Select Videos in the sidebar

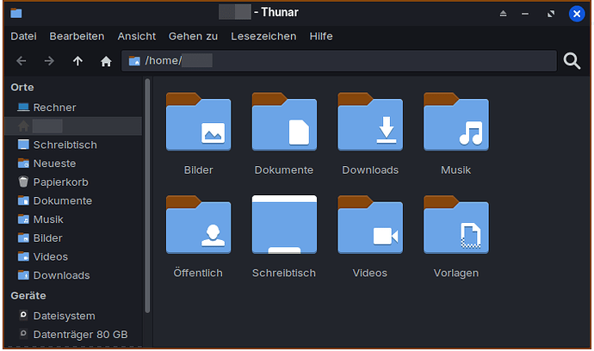click(74, 256)
